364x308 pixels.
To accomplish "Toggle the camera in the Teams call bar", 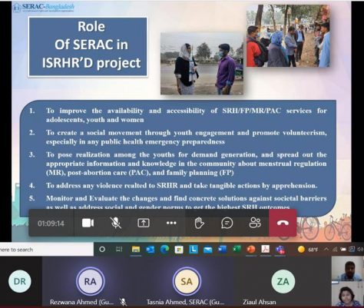I will (x=88, y=223).
